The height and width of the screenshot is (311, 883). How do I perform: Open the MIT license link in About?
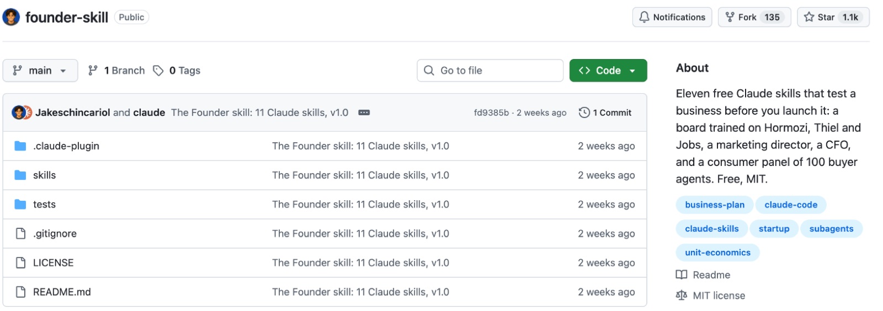[x=710, y=296]
